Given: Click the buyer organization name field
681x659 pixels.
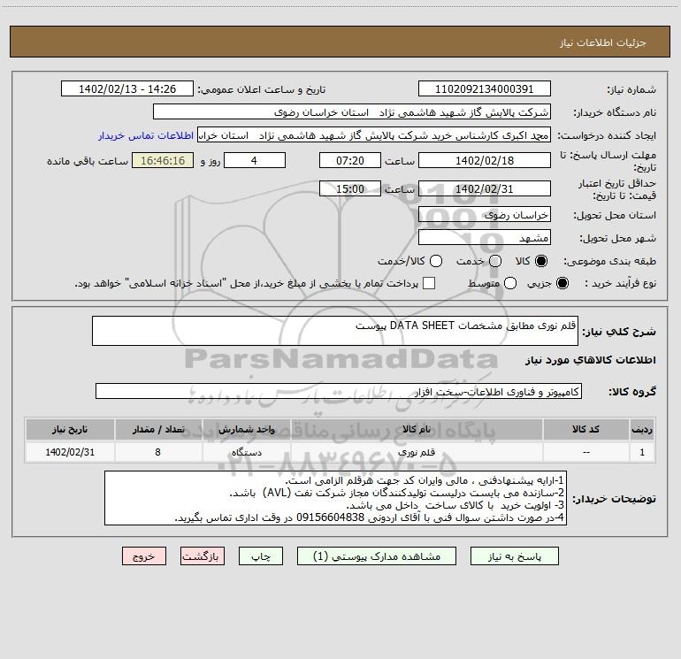Looking at the screenshot, I should pos(352,112).
